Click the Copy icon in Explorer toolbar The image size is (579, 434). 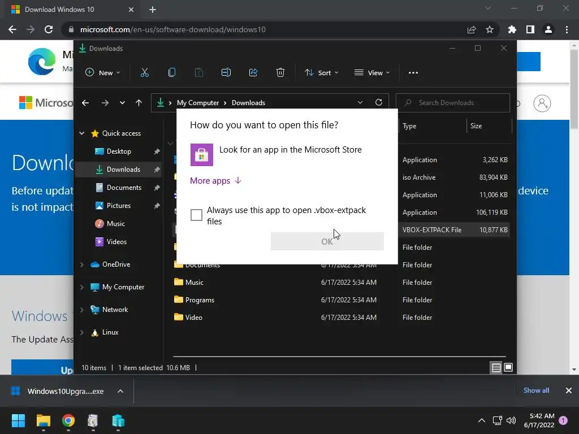172,73
